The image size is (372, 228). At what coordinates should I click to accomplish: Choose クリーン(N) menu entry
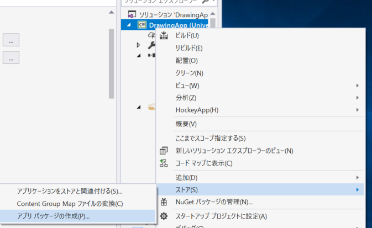point(260,73)
